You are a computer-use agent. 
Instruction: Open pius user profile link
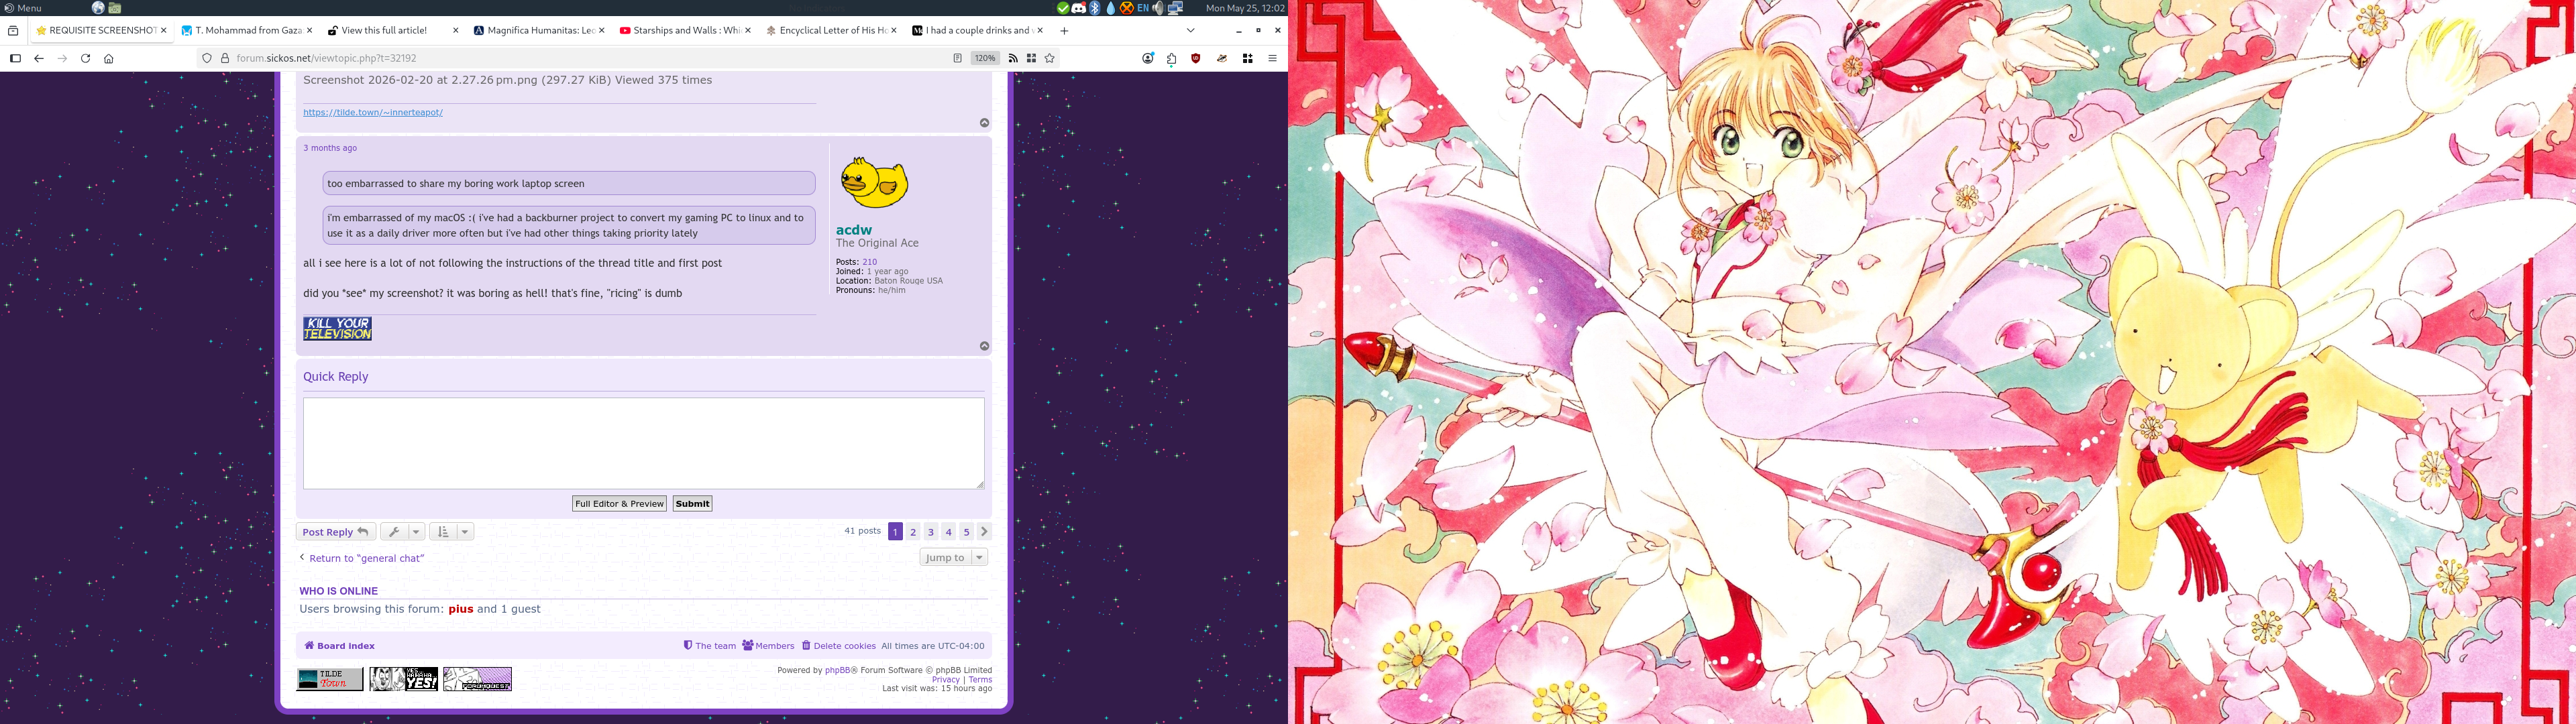461,609
